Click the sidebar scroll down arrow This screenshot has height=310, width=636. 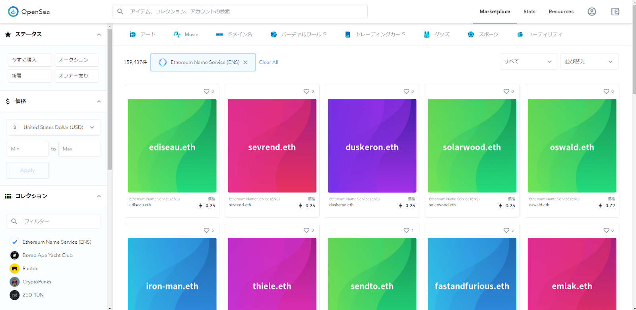click(110, 308)
